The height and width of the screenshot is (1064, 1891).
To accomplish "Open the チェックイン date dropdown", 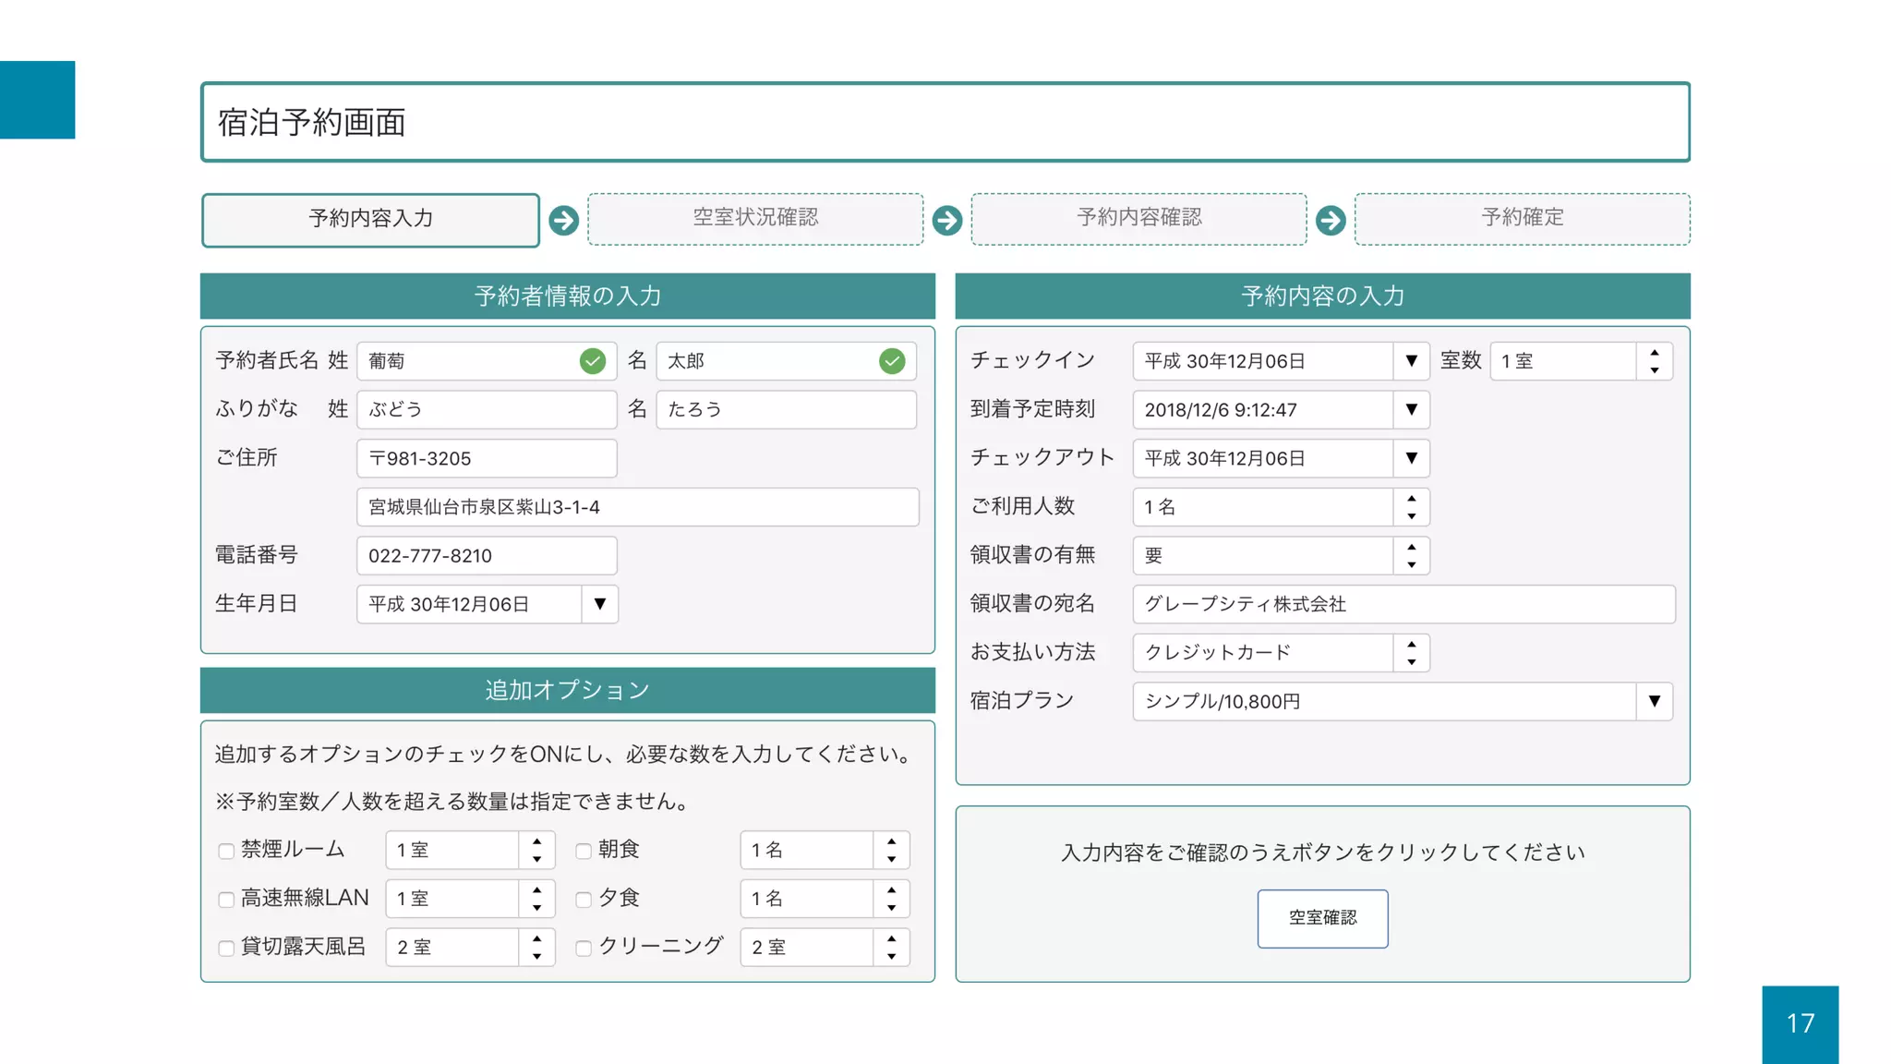I will [1411, 361].
